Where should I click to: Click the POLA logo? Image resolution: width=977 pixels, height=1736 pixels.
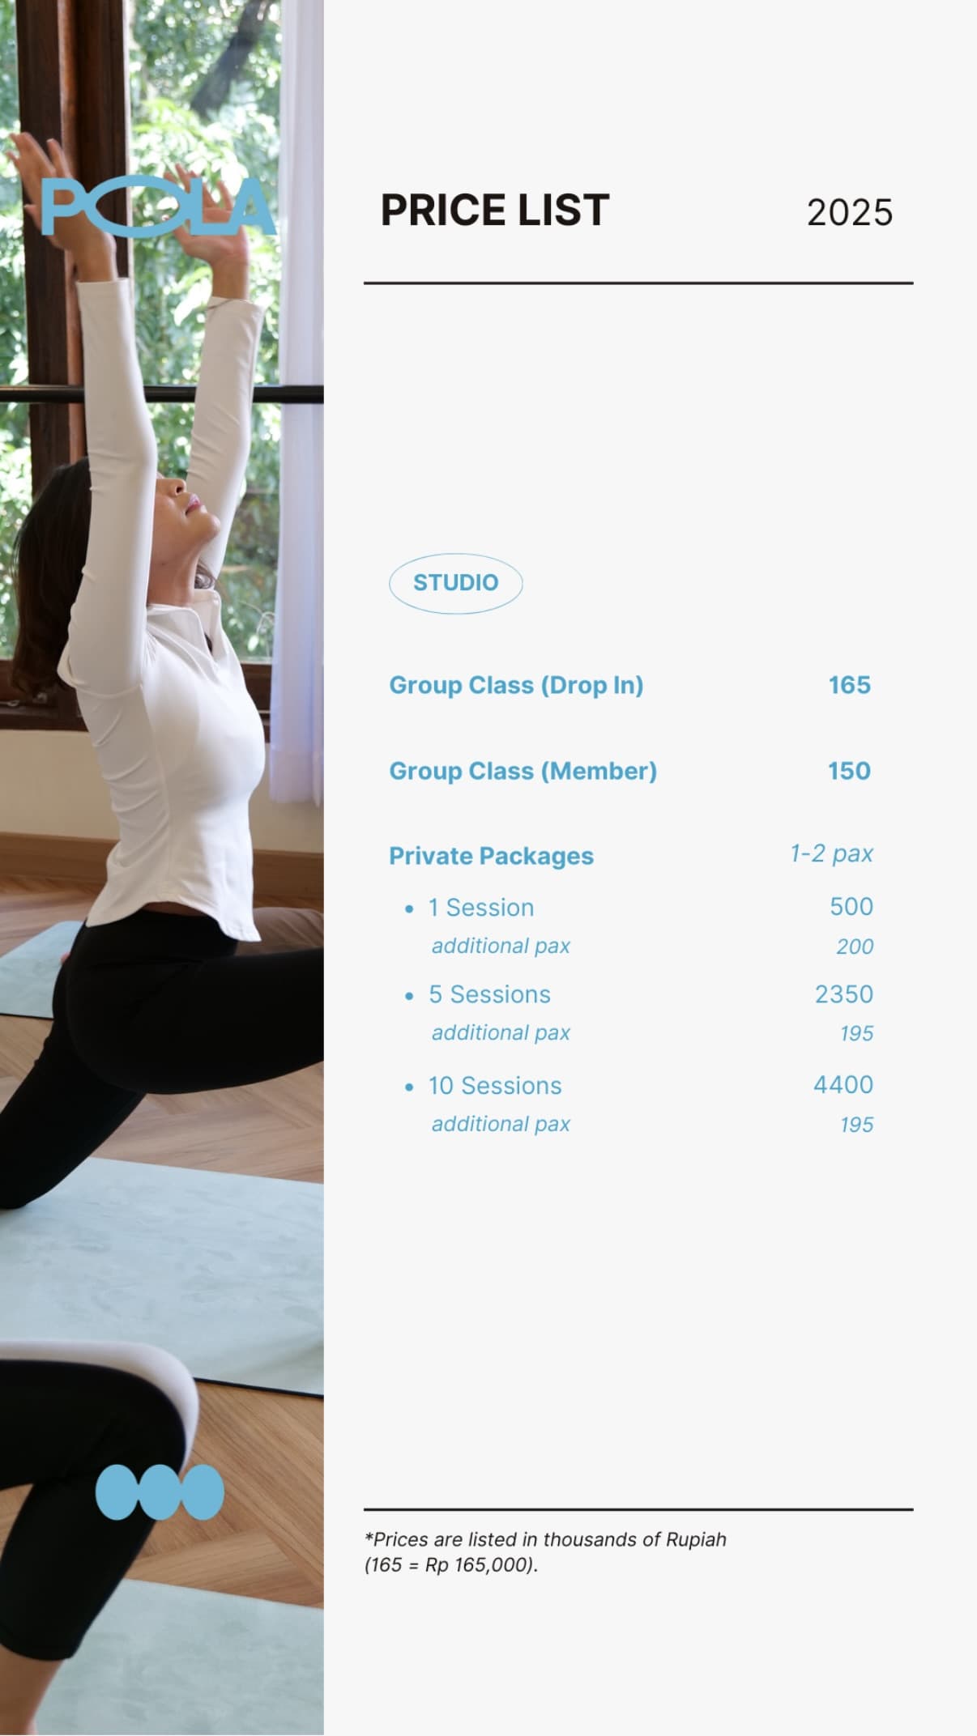pyautogui.click(x=158, y=206)
